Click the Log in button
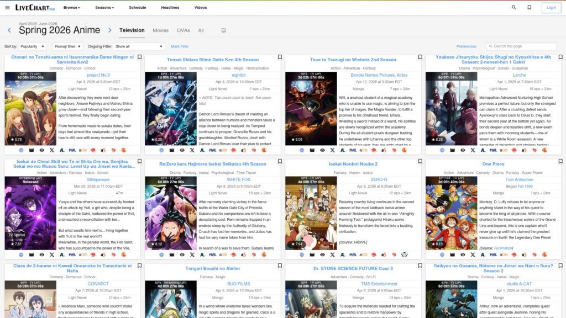The image size is (566, 318). click(551, 8)
